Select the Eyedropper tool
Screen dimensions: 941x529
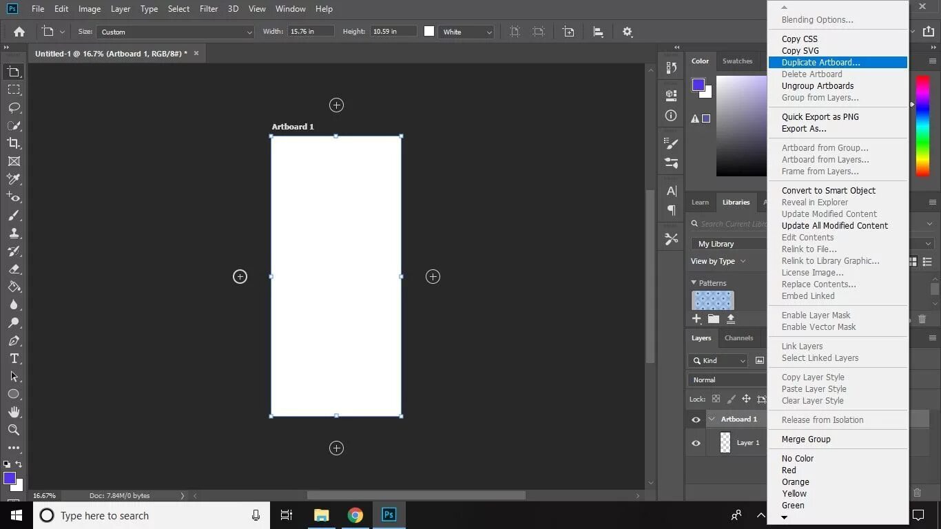[14, 179]
